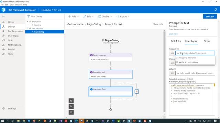220x123 pixels.
Task: Toggle the hamburger navigation menu
Action: click(x=3, y=16)
